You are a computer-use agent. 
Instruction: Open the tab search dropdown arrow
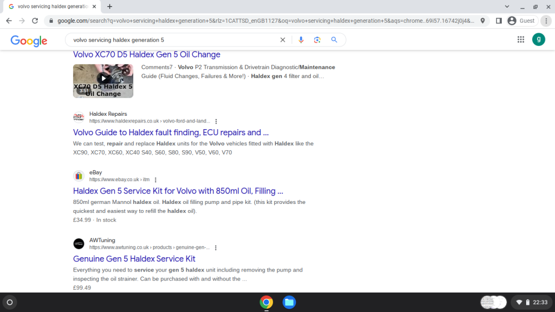click(x=507, y=6)
